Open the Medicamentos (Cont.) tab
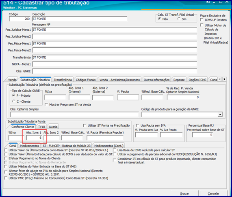This screenshot has width=232, height=197. [109, 146]
